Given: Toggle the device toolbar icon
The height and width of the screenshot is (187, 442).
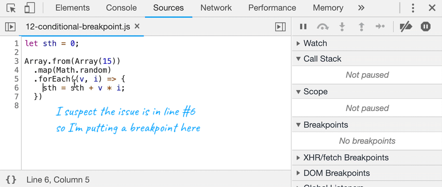Looking at the screenshot, I should (x=30, y=8).
